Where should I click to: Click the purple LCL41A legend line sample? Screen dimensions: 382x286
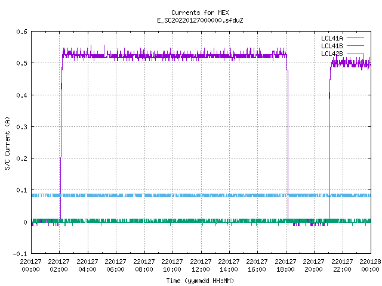(355, 38)
